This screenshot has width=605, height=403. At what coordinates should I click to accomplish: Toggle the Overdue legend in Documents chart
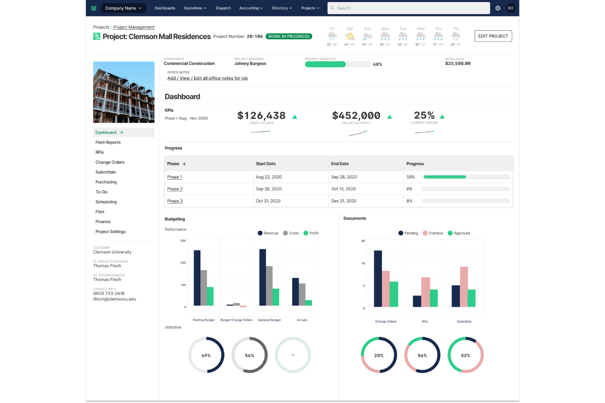[x=433, y=233]
